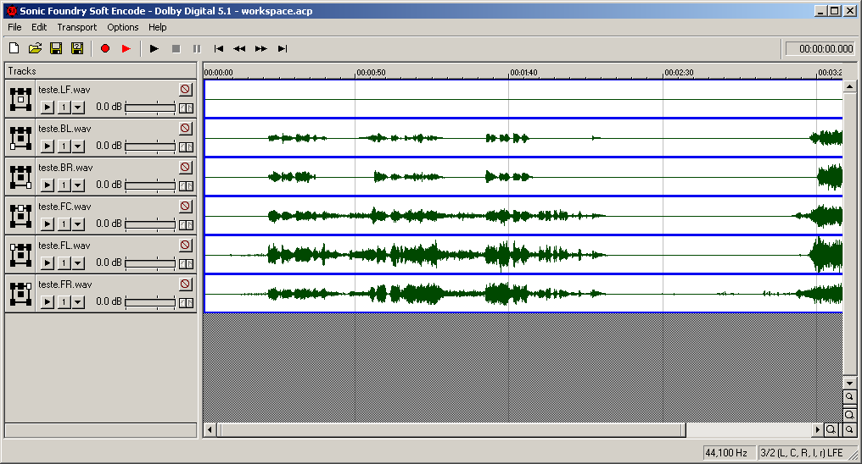Click channel number 1 button on teste.FR.wav
862x464 pixels.
click(x=64, y=302)
